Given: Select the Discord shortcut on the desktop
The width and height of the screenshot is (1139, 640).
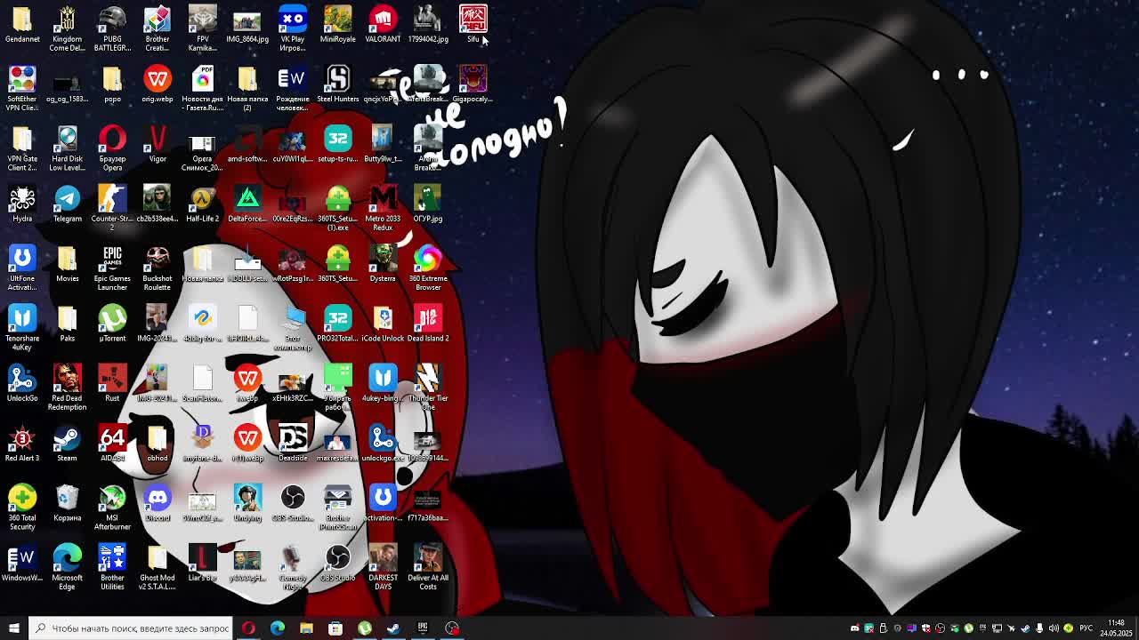Looking at the screenshot, I should pyautogui.click(x=158, y=503).
